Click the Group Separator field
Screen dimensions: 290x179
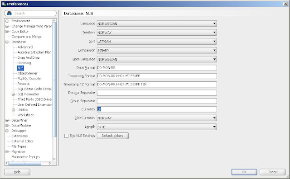pos(157,101)
